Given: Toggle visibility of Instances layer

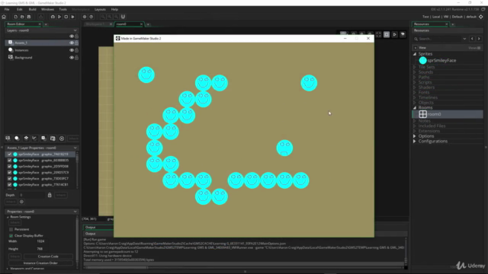Looking at the screenshot, I should (72, 50).
